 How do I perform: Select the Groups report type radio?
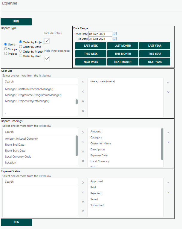6,49
